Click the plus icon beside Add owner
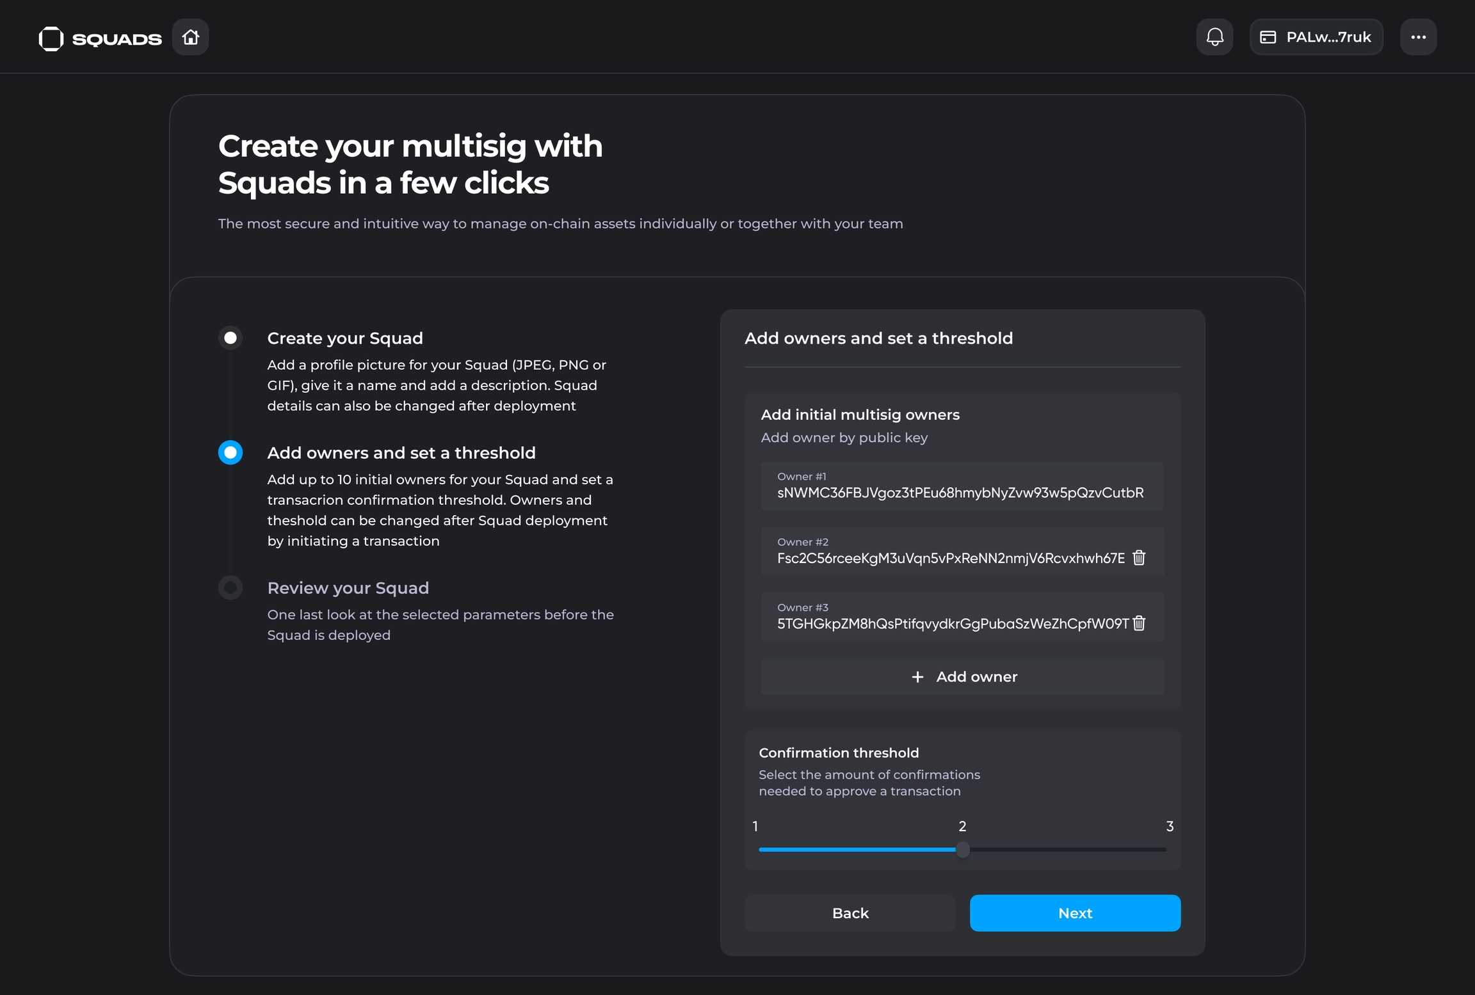Image resolution: width=1475 pixels, height=995 pixels. click(917, 677)
